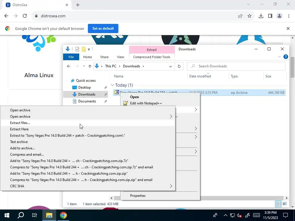This screenshot has width=295, height=221.
Task: Bookmark this page with the star icon
Action: [249, 16]
